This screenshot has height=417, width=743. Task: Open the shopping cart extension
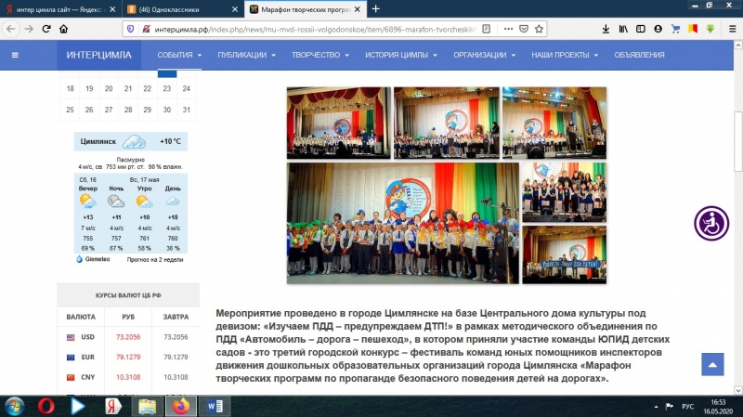676,29
